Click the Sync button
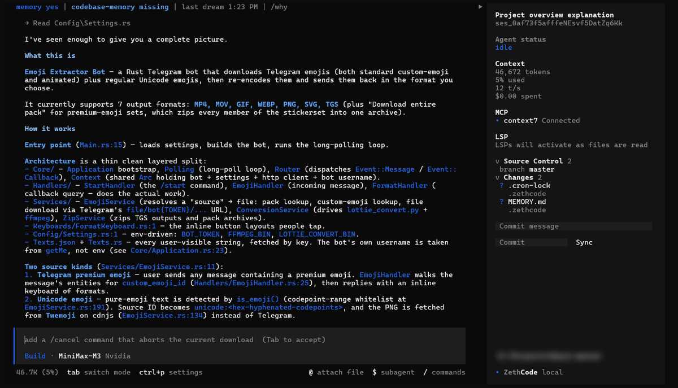 click(584, 242)
